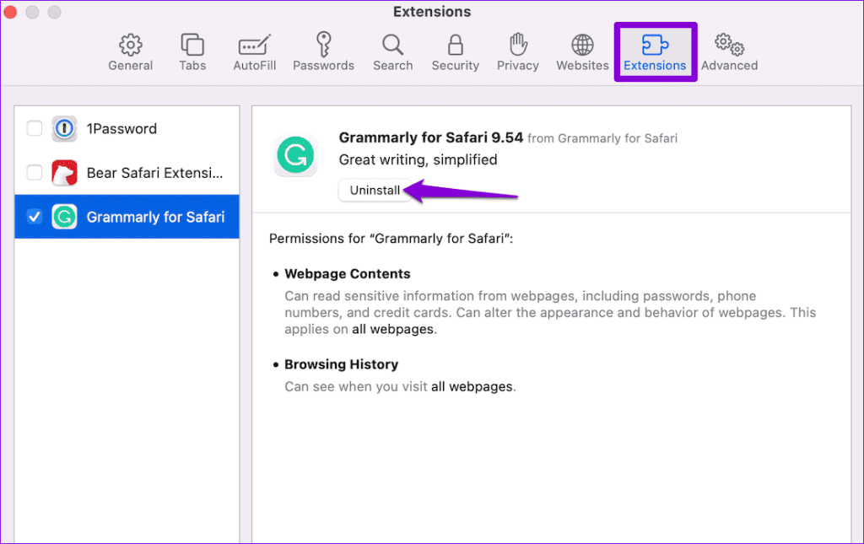Click the Permissions for Grammarly heading

click(x=391, y=239)
